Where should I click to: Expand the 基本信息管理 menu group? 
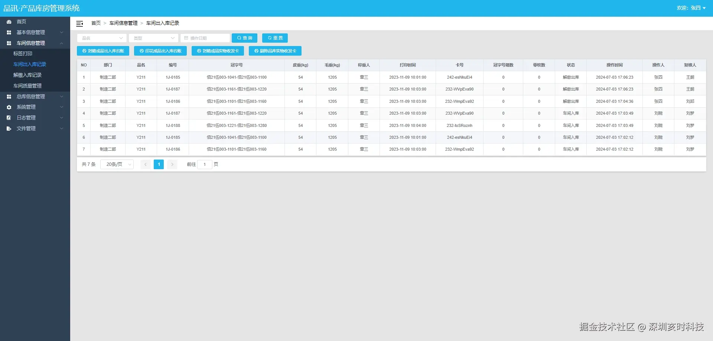click(35, 33)
